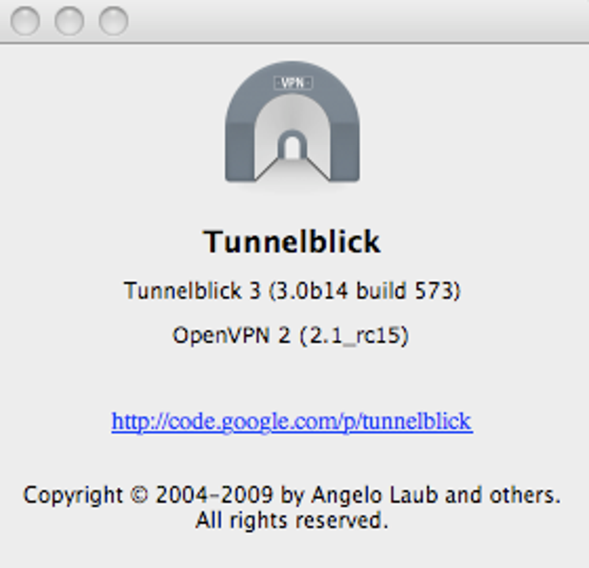The width and height of the screenshot is (589, 568).
Task: Click the bold Tunnelblick heading
Action: (x=292, y=241)
